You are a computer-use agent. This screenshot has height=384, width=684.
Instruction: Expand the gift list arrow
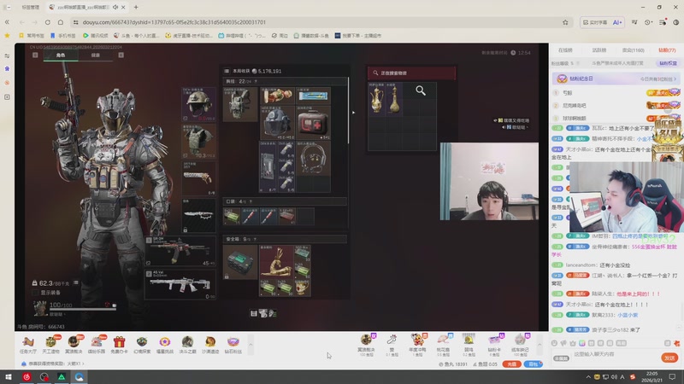(x=540, y=345)
